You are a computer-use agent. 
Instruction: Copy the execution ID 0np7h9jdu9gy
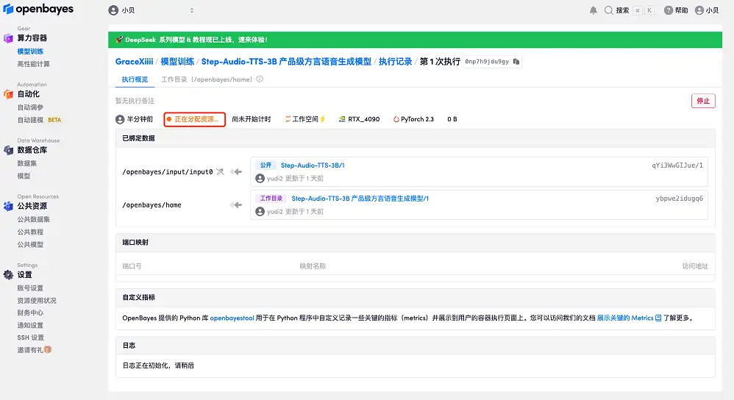[x=516, y=62]
